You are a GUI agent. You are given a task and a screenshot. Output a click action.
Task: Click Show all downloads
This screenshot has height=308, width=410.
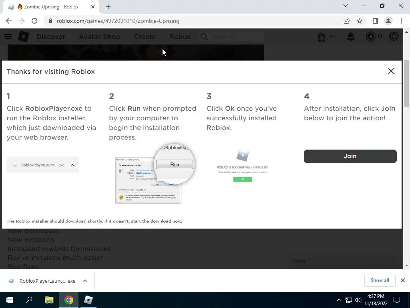pyautogui.click(x=380, y=280)
